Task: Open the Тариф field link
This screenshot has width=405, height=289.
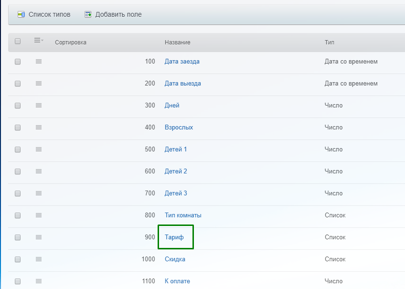Action: 174,237
